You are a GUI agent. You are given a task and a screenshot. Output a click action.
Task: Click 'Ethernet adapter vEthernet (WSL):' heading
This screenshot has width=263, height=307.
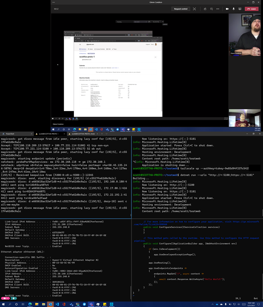point(23,252)
